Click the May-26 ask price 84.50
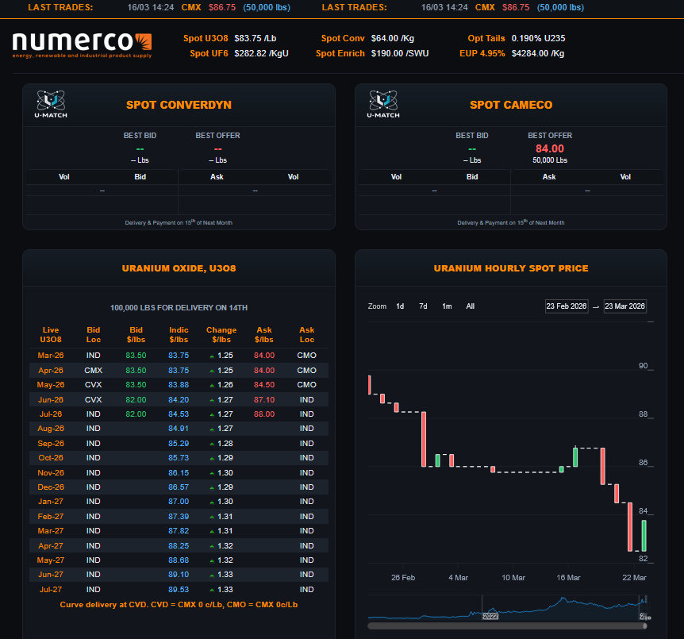Viewport: 684px width, 639px height. click(264, 384)
